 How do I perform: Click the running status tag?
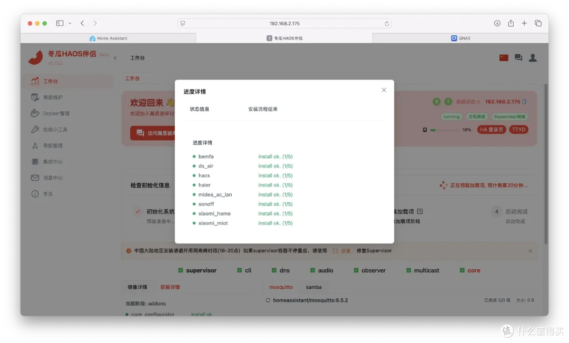click(x=452, y=116)
